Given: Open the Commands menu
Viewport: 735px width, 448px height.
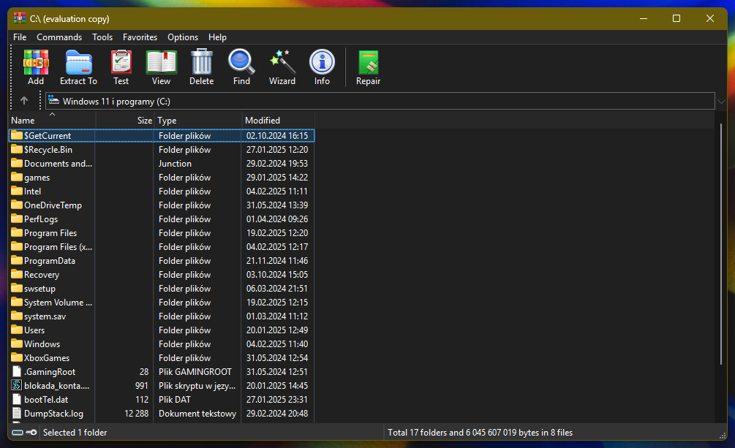Looking at the screenshot, I should point(59,37).
